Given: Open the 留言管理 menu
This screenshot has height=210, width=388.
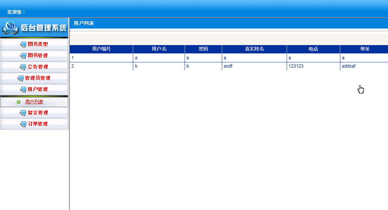Looking at the screenshot, I should (x=34, y=113).
